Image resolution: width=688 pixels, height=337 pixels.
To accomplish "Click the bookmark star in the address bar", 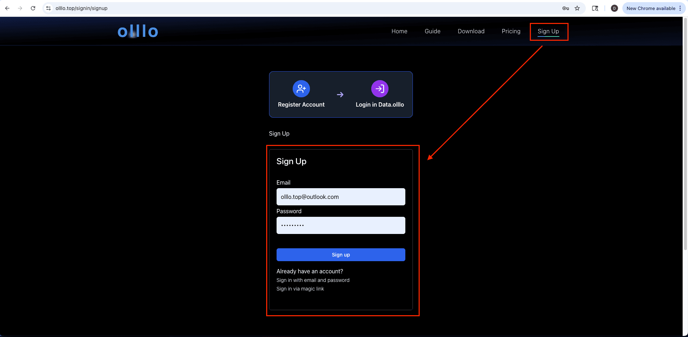I will click(x=578, y=8).
